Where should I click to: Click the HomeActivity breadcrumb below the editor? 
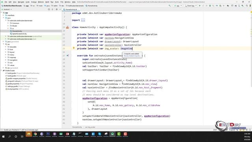tap(77, 127)
